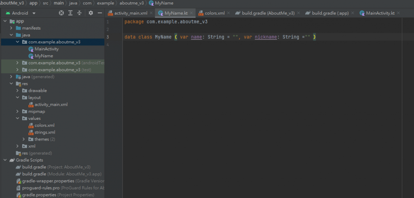Open activity_main.xml in the layout folder
Screen dimensions: 414x198
point(51,105)
